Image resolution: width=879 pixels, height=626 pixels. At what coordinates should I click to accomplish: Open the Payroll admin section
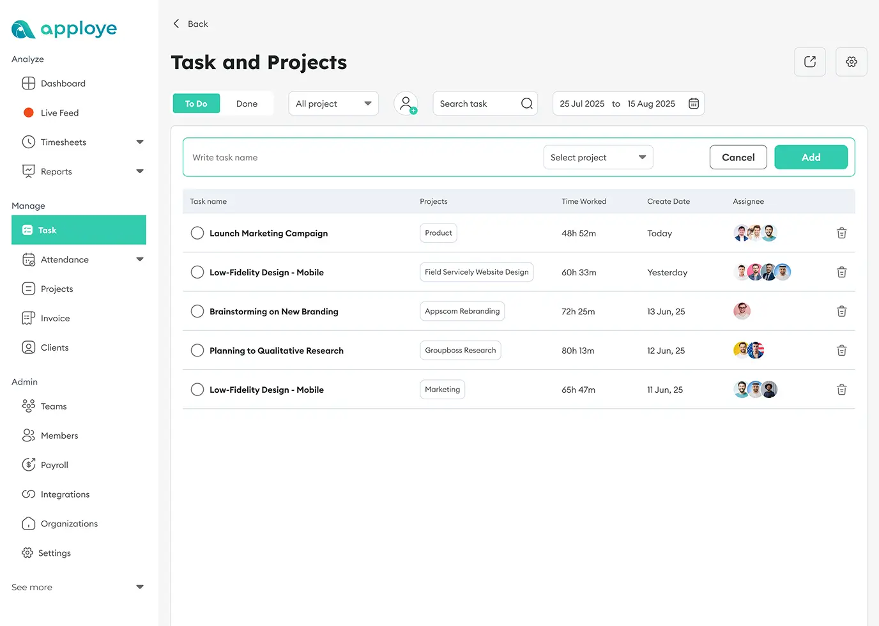54,464
